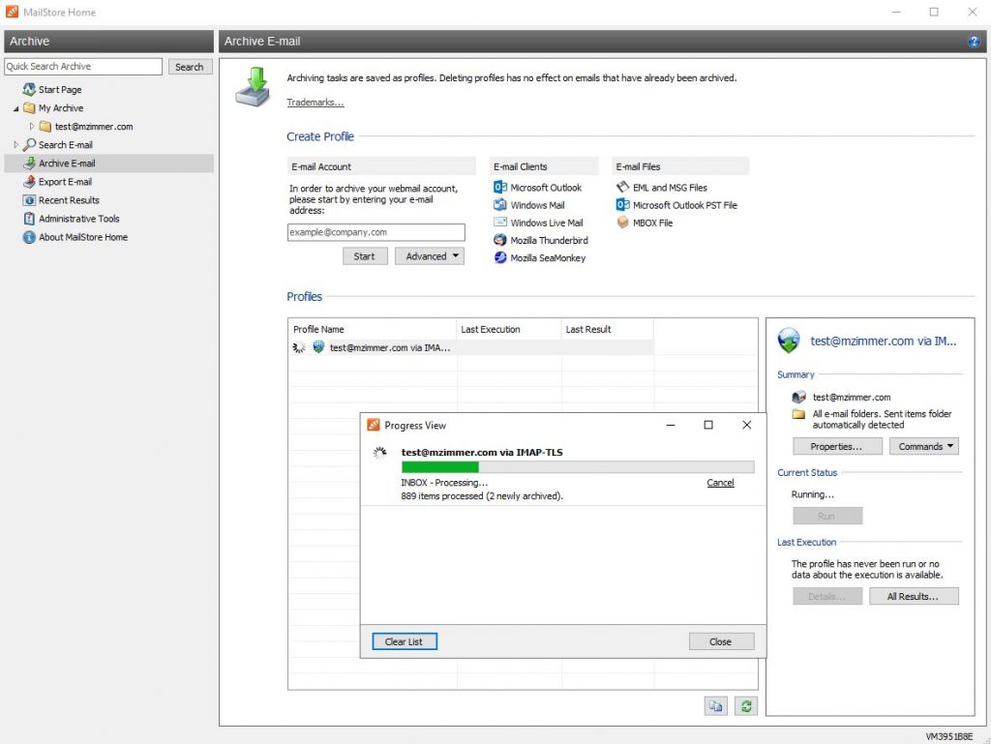991x744 pixels.
Task: Select the EML and MSG Files icon
Action: coord(623,188)
